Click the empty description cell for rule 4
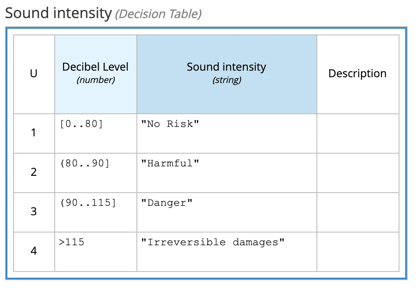420x290 pixels. pos(358,252)
